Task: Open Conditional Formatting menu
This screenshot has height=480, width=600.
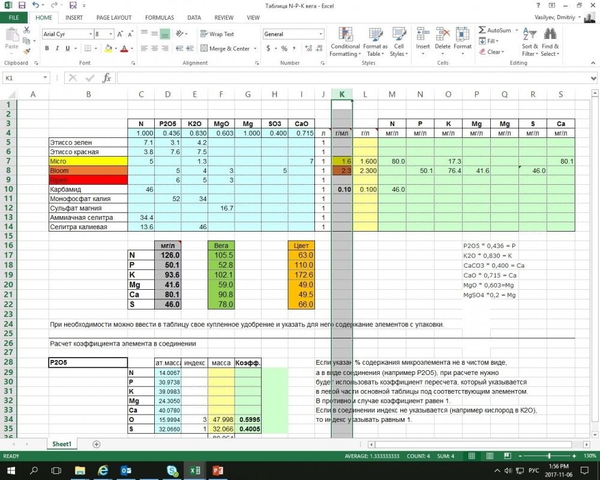Action: [345, 42]
